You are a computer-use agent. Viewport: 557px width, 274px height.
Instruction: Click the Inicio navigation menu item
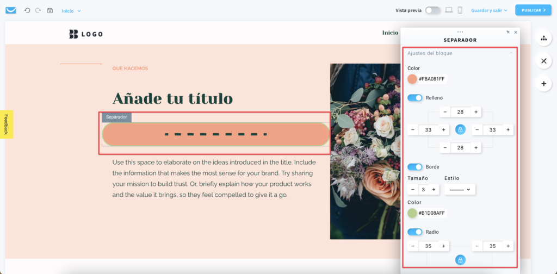390,33
